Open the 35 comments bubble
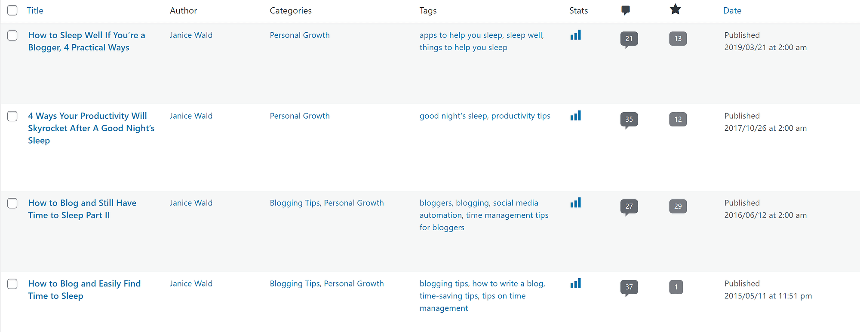This screenshot has height=332, width=860. point(629,120)
